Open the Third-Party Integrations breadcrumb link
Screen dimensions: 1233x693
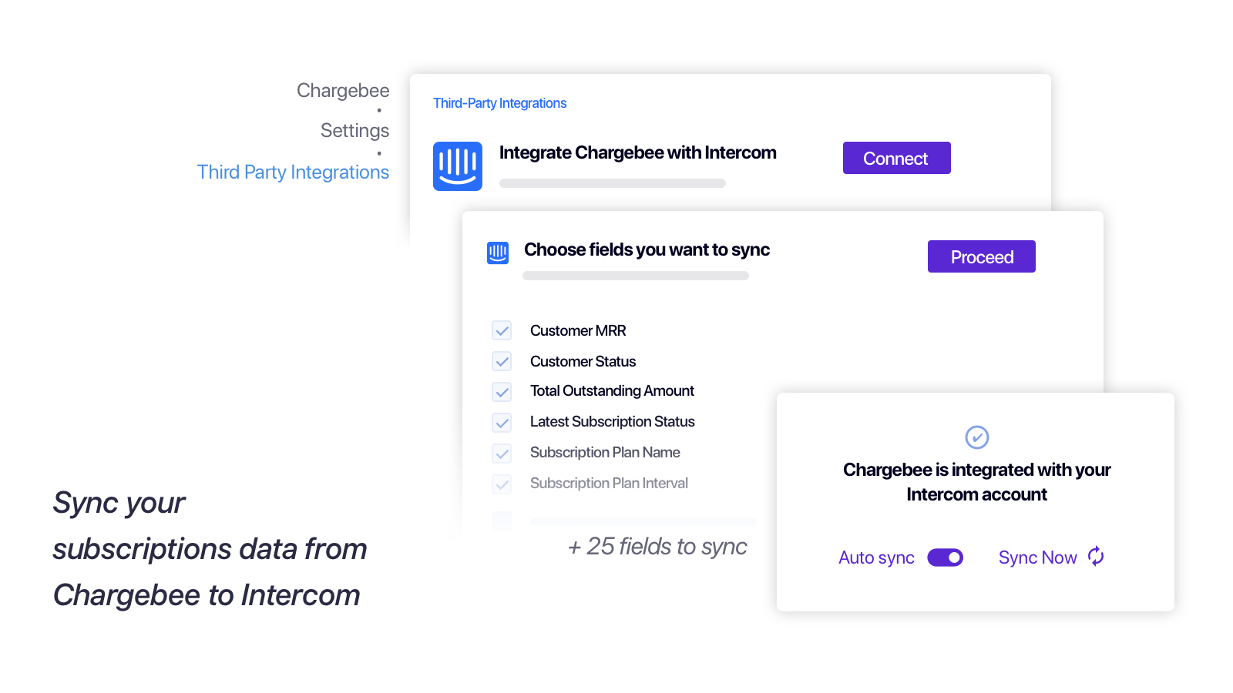click(499, 103)
